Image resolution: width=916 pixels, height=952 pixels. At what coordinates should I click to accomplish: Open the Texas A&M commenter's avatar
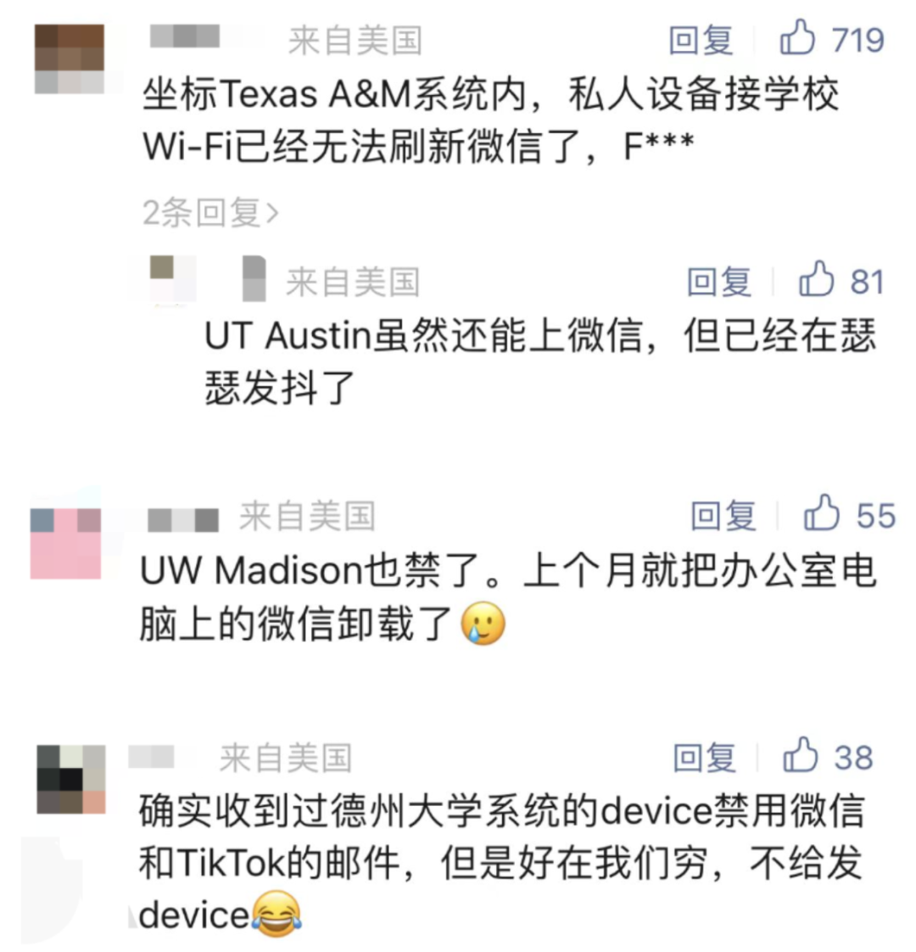pos(70,59)
